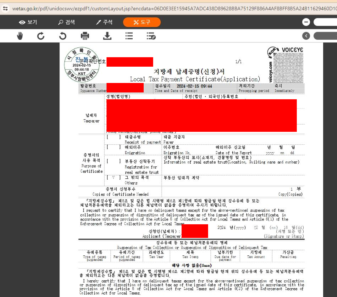Image resolution: width=337 pixels, height=297 pixels.
Task: Click the 'Tax Items' column header
Action: pos(190,256)
